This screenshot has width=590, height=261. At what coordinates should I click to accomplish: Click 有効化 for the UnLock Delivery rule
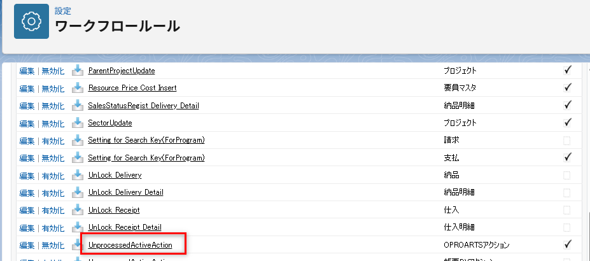click(x=53, y=175)
